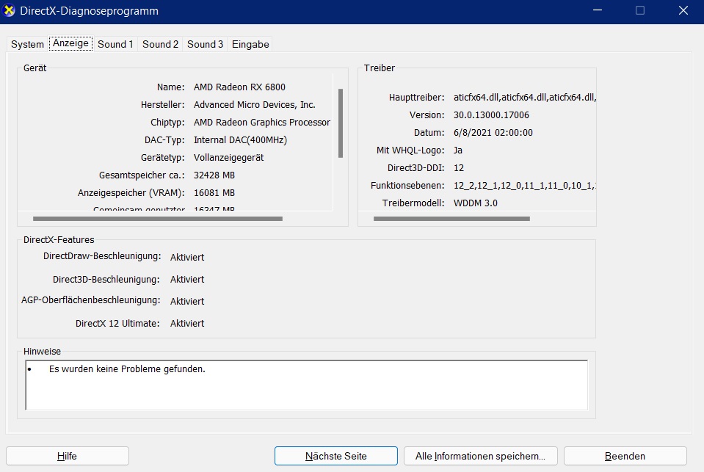Image resolution: width=704 pixels, height=472 pixels.
Task: Switch to the System tab
Action: 27,44
